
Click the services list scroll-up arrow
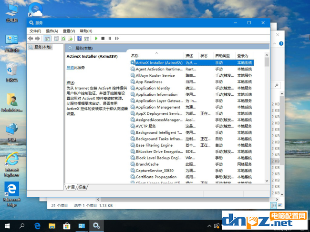point(267,55)
